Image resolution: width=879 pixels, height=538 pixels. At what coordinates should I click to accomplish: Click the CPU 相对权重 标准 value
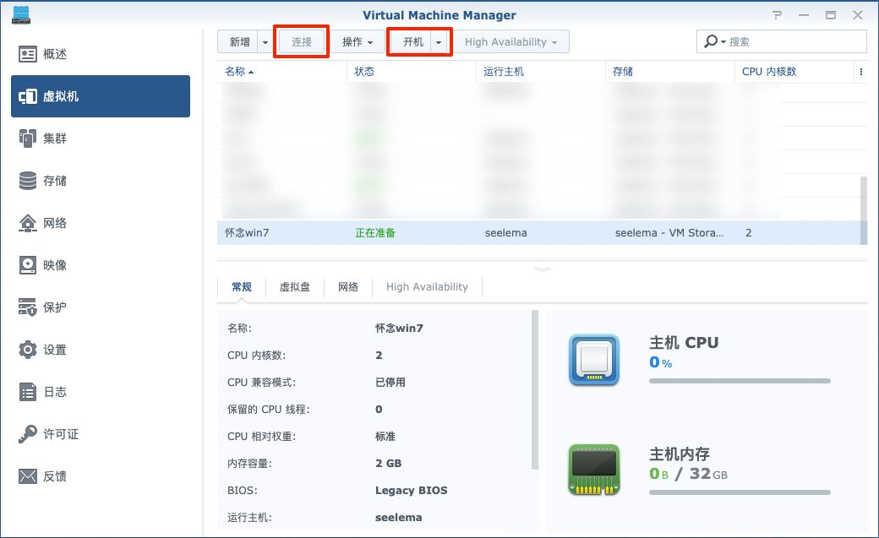(385, 436)
